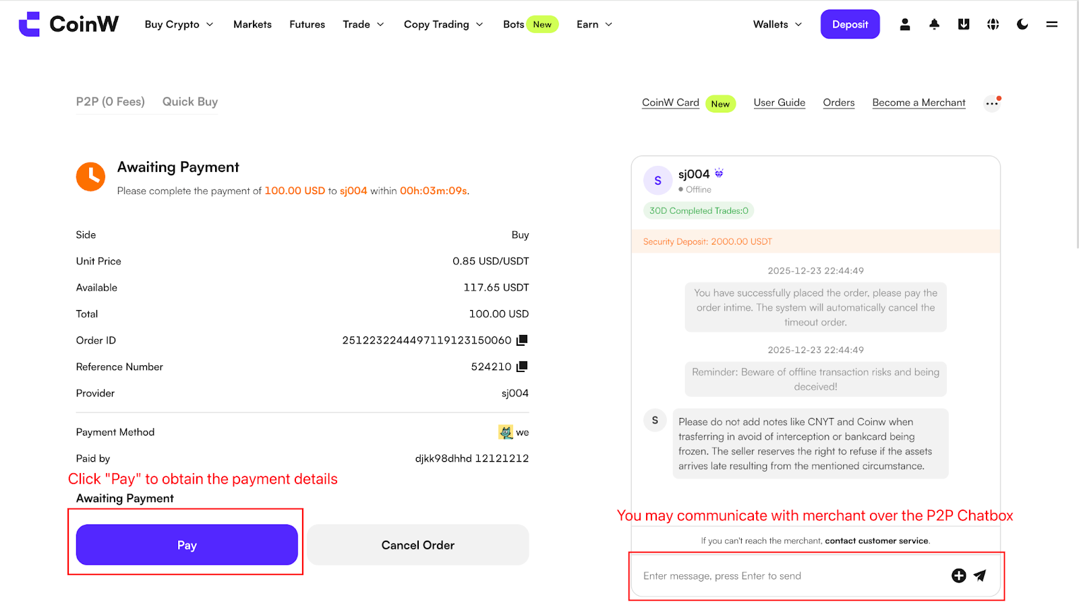
Task: Expand the Buy Crypto dropdown
Action: pos(179,24)
